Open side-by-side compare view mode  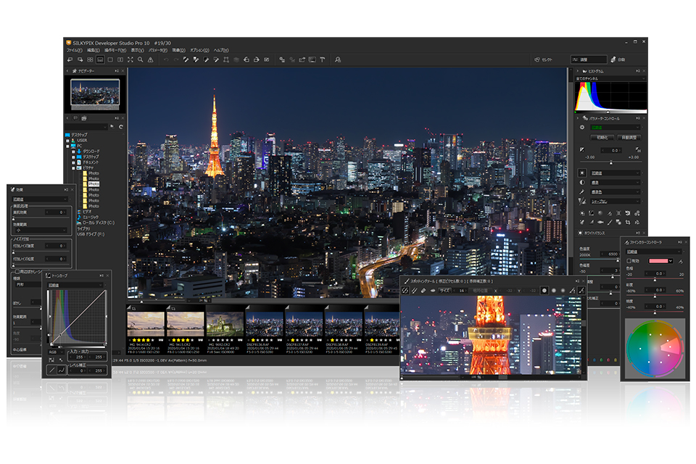(x=120, y=59)
